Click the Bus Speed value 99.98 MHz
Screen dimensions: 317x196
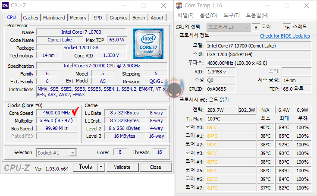(x=56, y=128)
